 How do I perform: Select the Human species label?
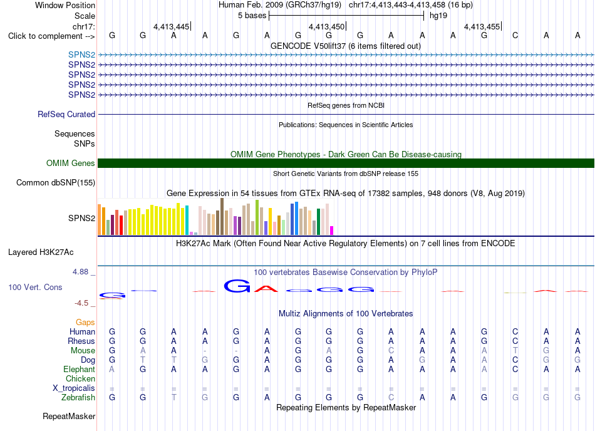[x=82, y=331]
